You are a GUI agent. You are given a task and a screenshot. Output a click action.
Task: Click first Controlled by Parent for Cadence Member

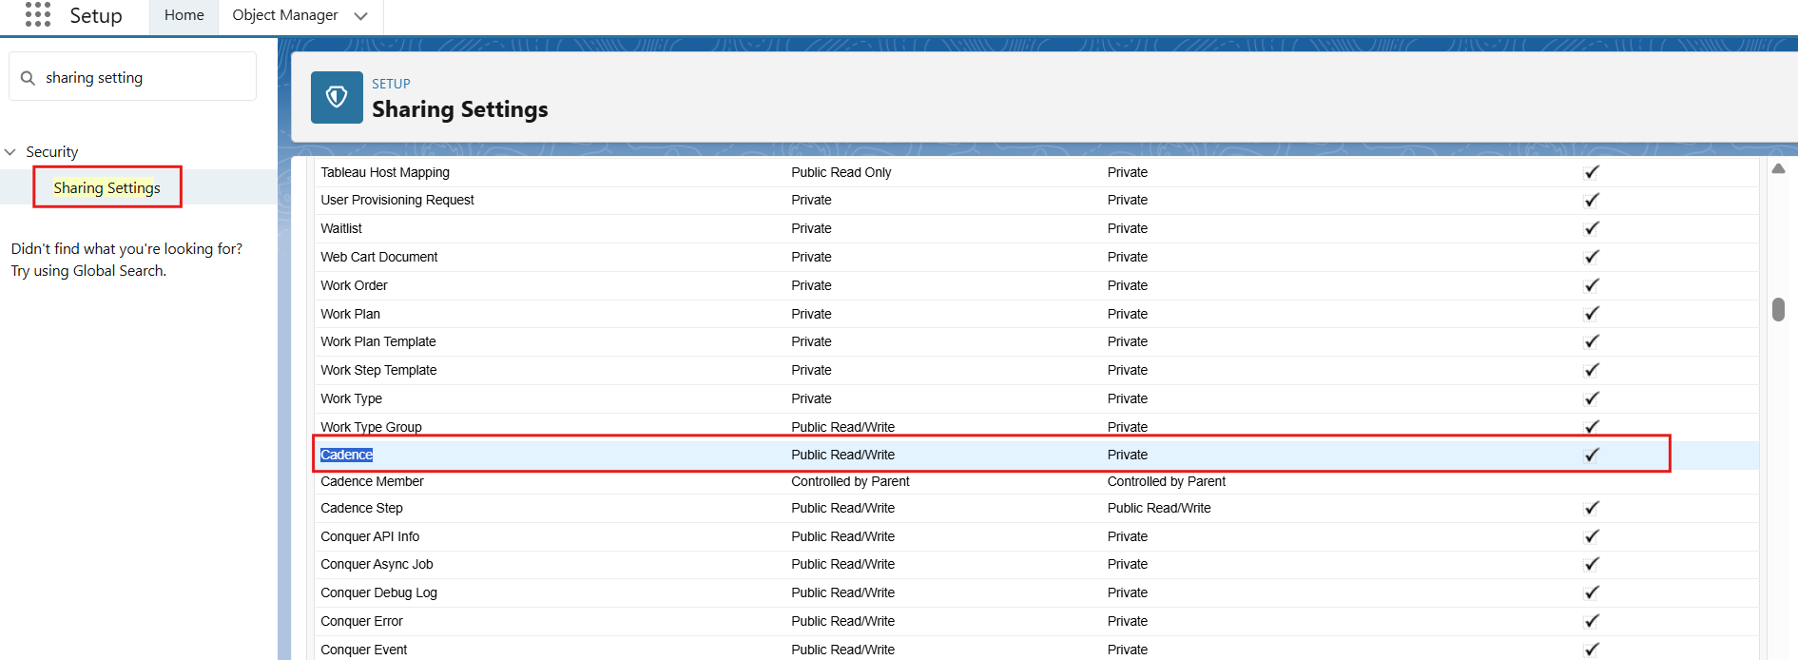point(850,481)
